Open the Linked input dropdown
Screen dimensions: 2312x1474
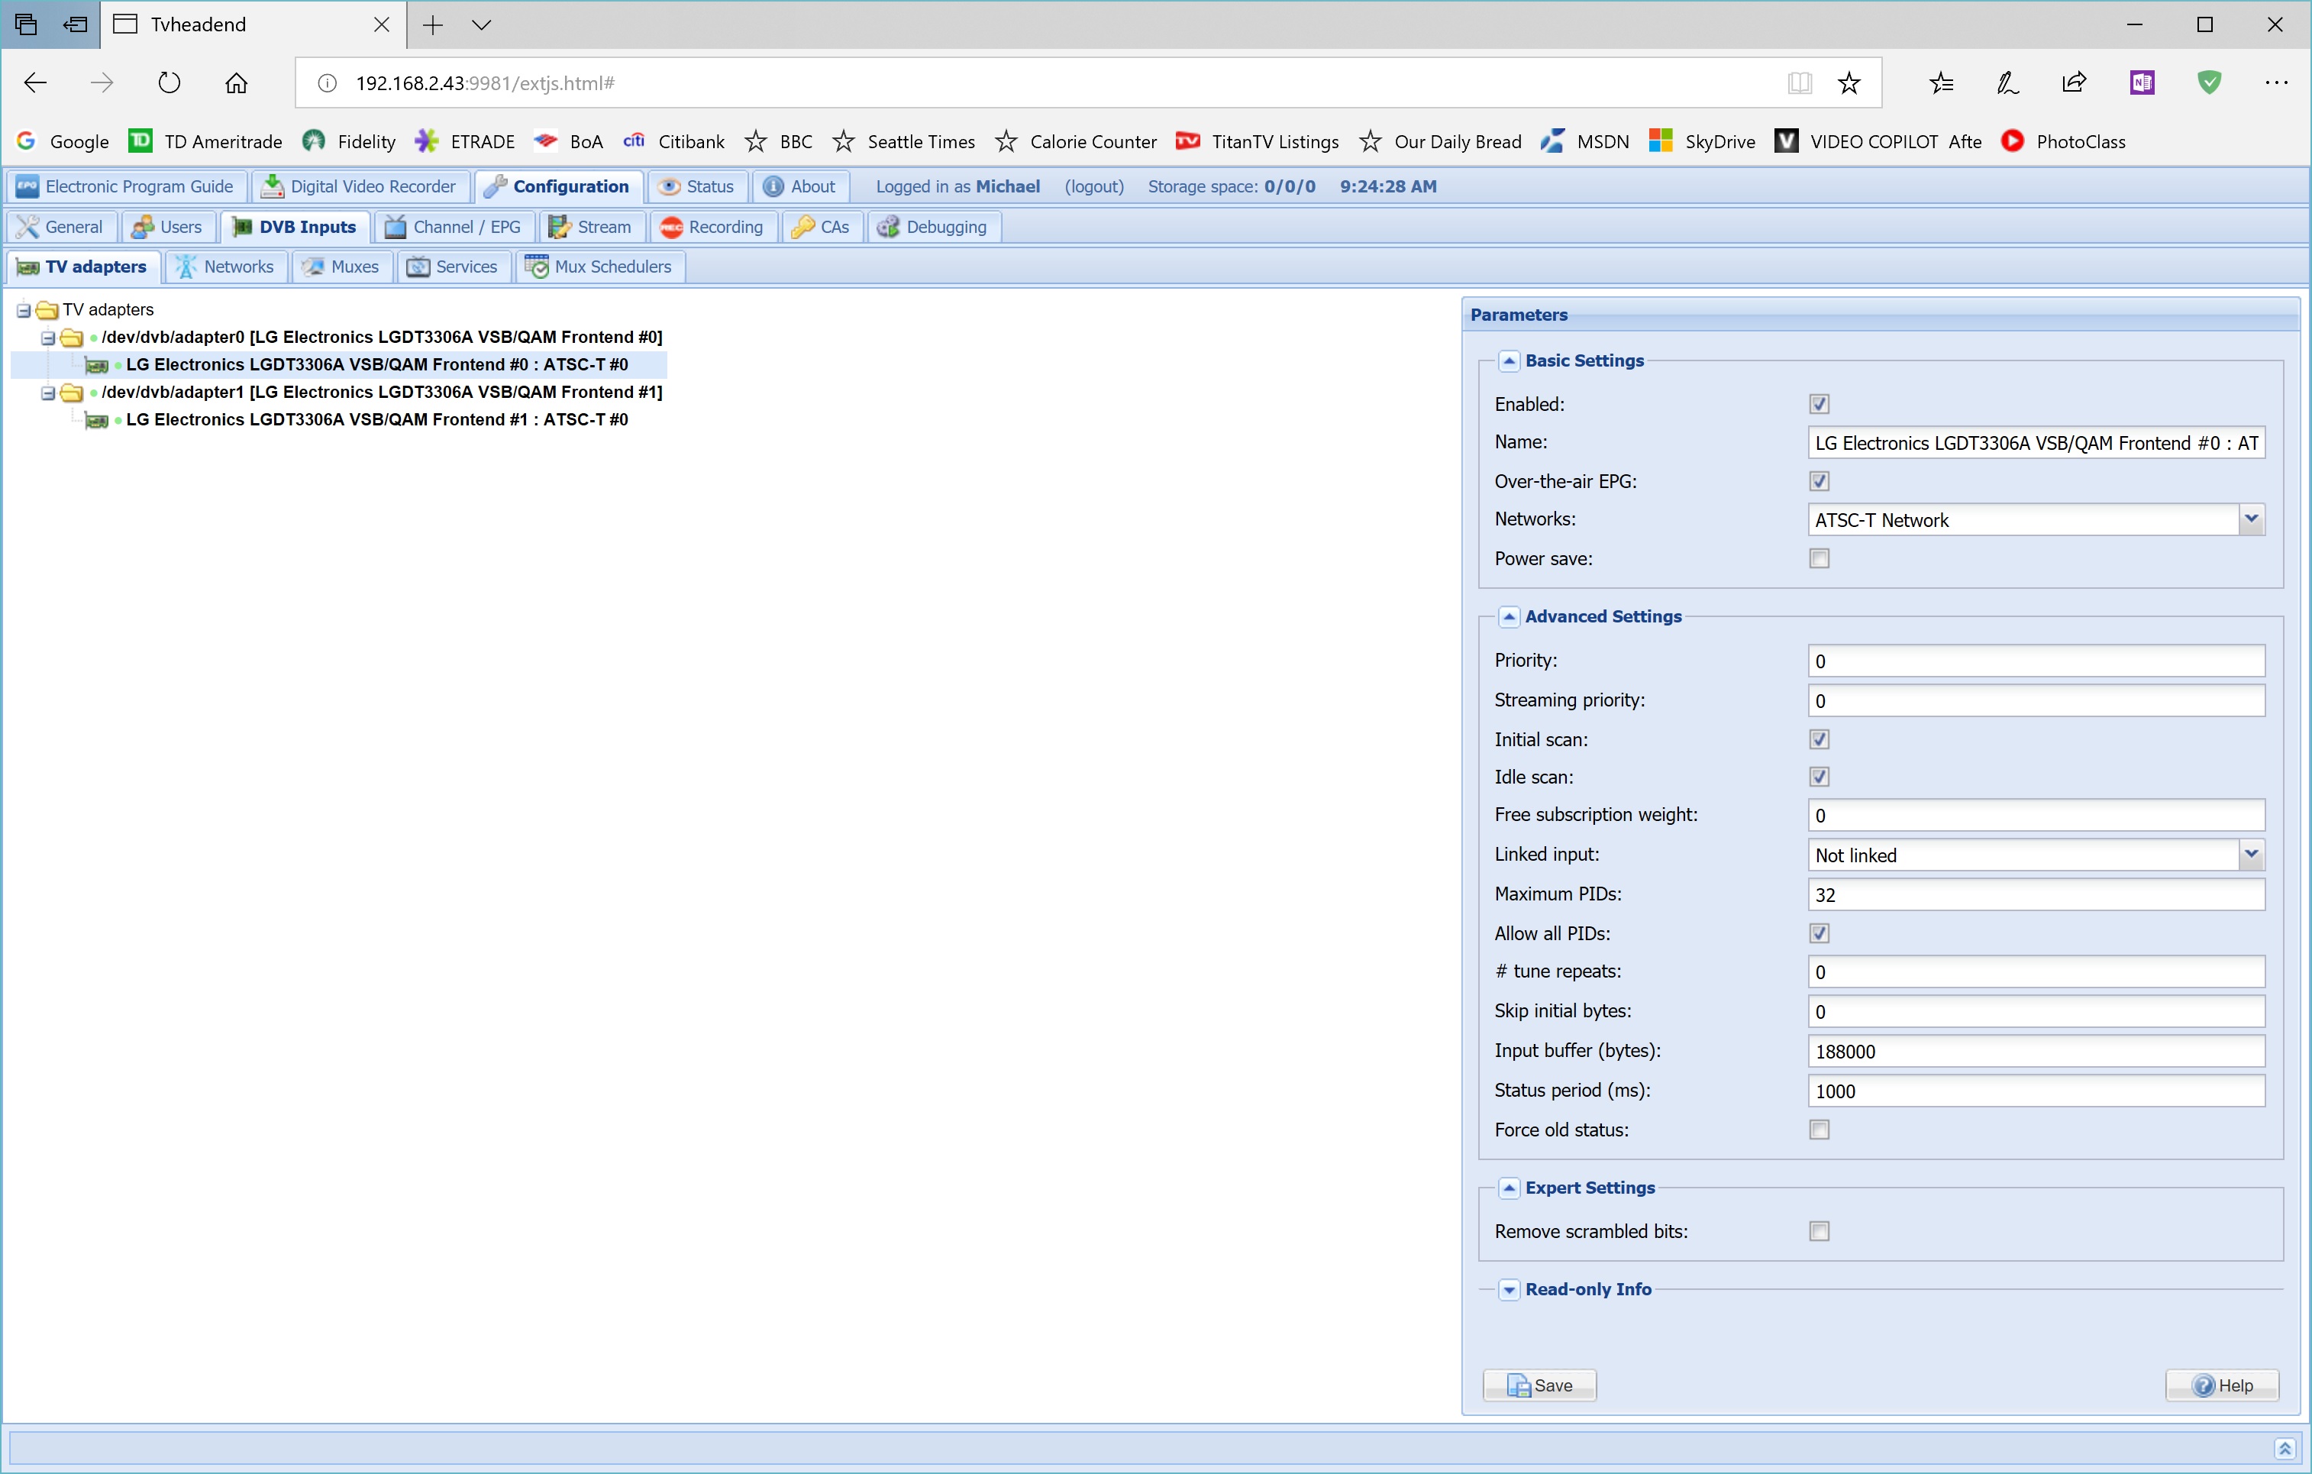click(2252, 855)
